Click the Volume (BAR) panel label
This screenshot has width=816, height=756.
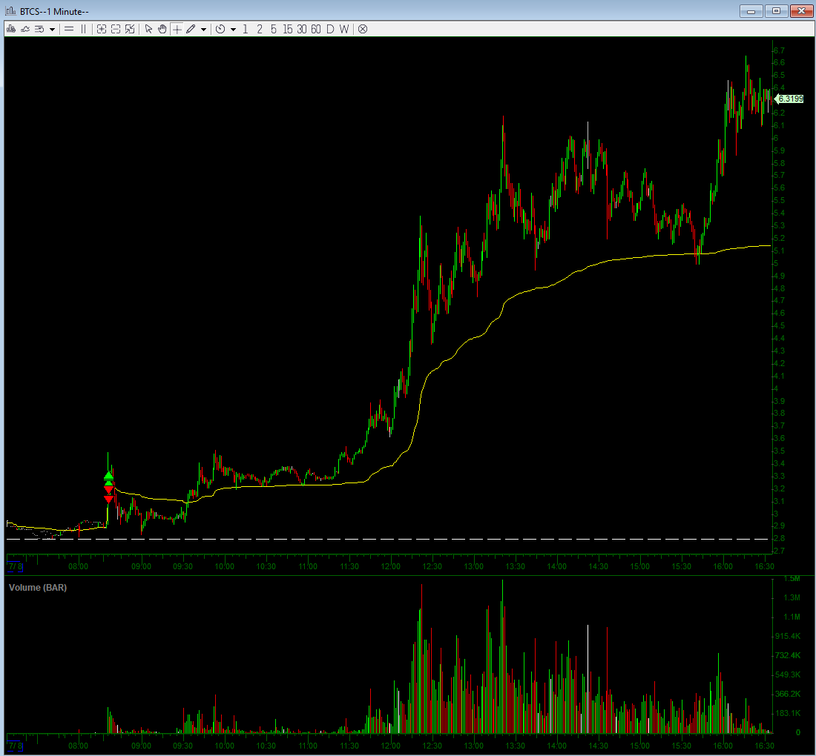tap(38, 588)
